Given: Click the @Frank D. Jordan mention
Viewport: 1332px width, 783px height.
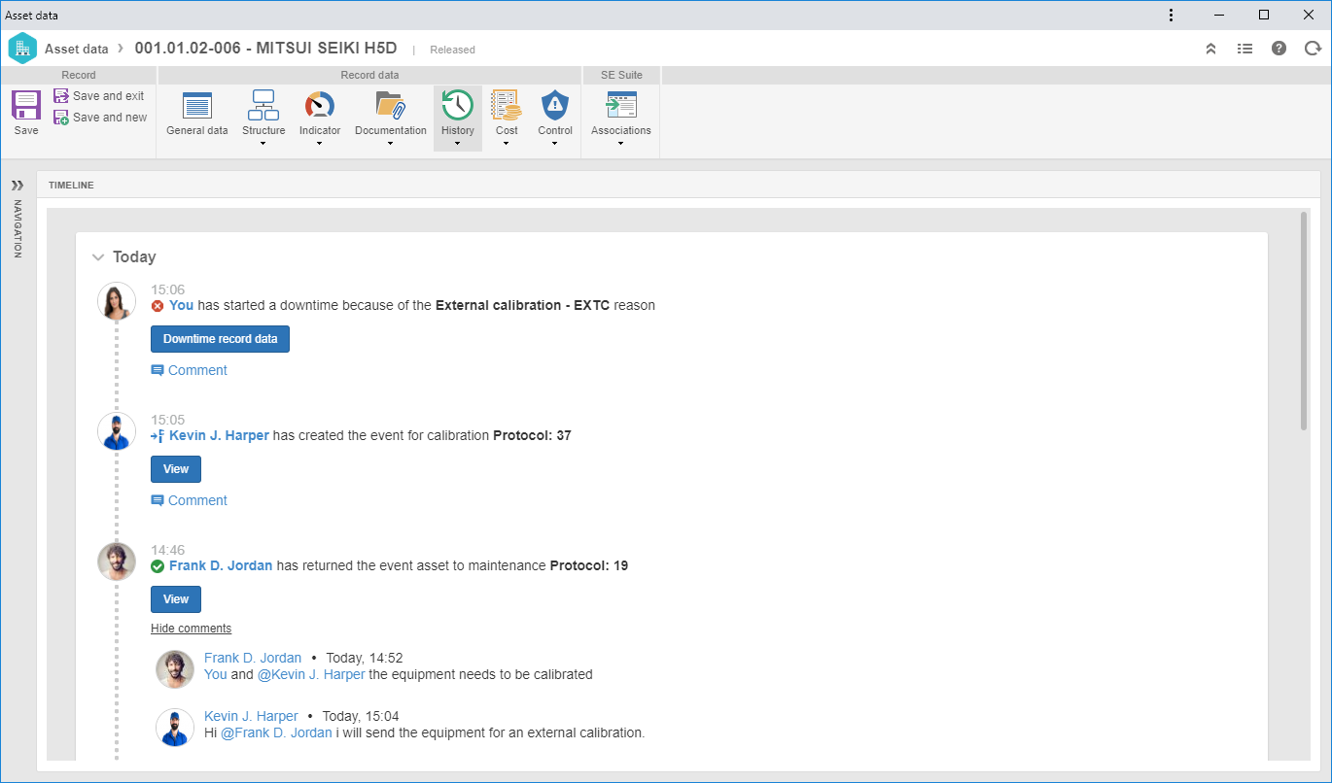Looking at the screenshot, I should 276,732.
